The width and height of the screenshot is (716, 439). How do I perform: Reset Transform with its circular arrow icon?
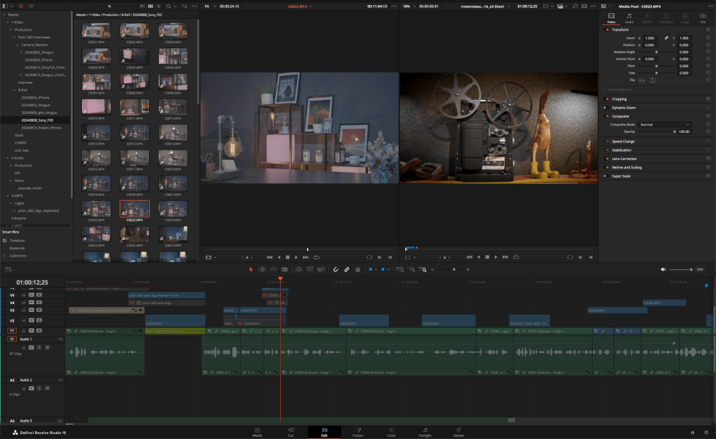pyautogui.click(x=708, y=29)
